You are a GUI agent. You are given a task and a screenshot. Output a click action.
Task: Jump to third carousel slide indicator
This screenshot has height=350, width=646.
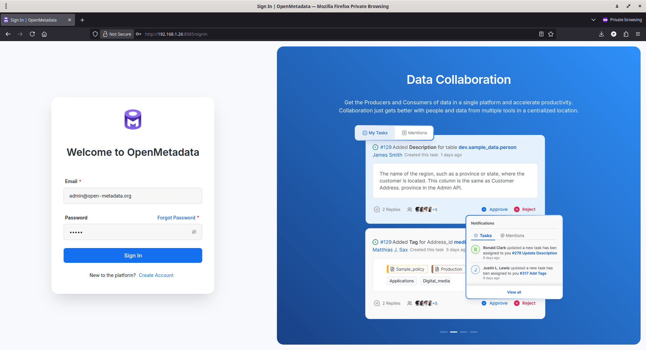click(x=464, y=332)
